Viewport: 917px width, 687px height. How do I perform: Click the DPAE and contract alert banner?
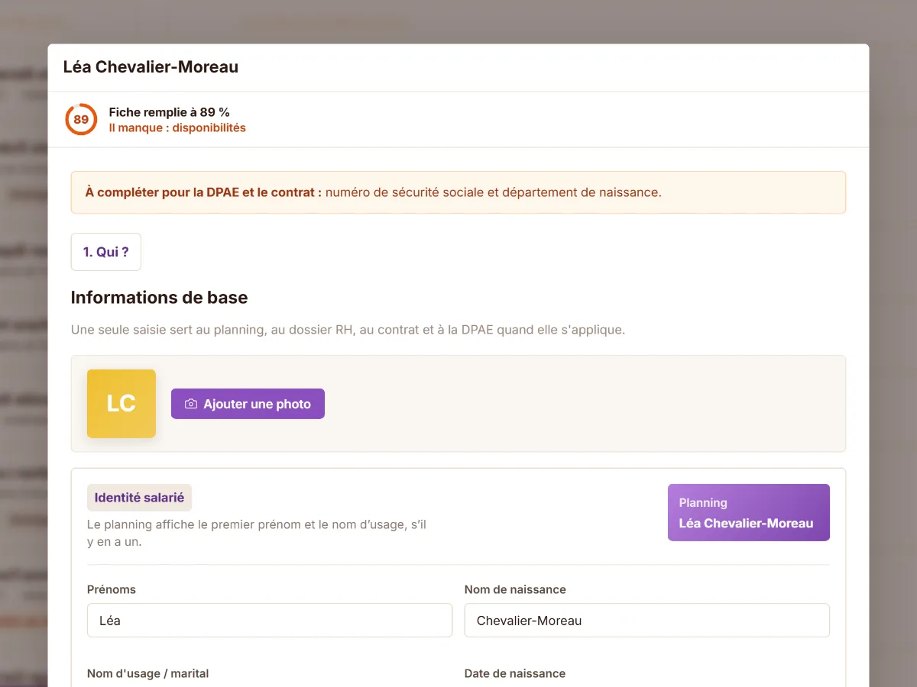pyautogui.click(x=458, y=192)
